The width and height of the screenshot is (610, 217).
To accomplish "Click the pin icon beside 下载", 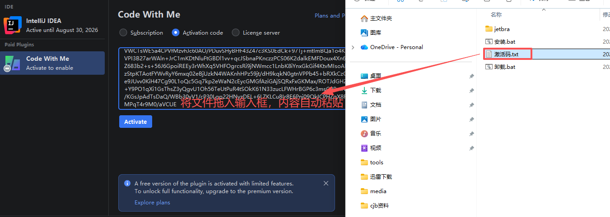I will pyautogui.click(x=471, y=91).
